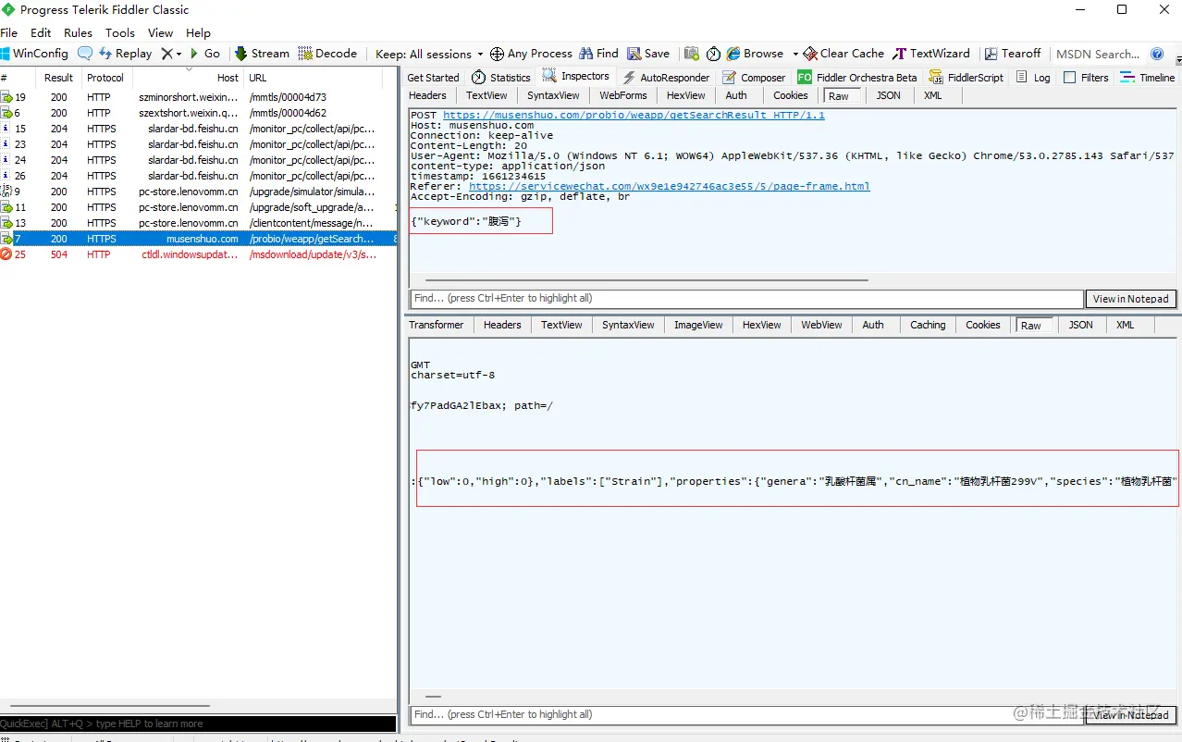Click the blocked icon of session 25
The height and width of the screenshot is (742, 1182).
(x=6, y=254)
